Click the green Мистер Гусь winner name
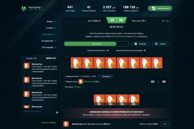 tap(89, 82)
